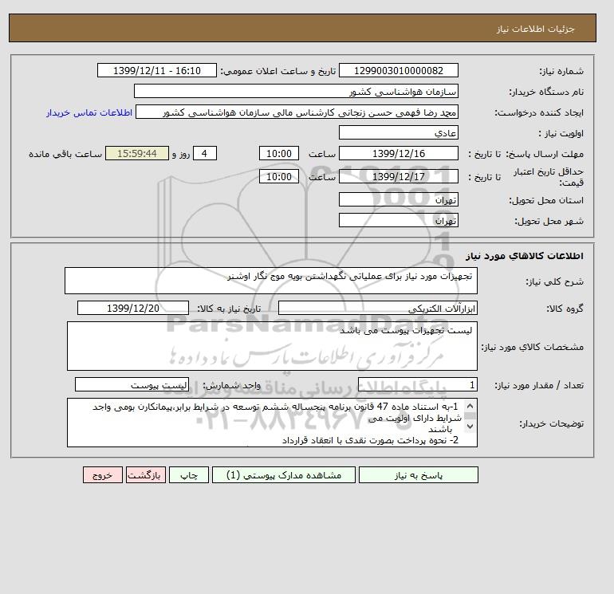Click اطلاعات کالاهای مورد نیاز section heading
614x594 pixels.
coord(525,256)
